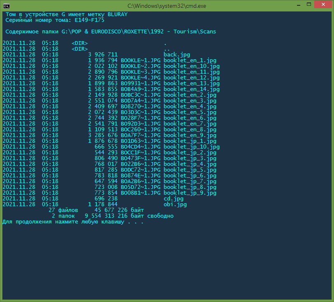Click file name booklet_jp_7.jpg
This screenshot has width=334, height=302.
[190, 181]
